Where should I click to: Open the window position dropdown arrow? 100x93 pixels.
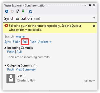pyautogui.click(x=86, y=5)
